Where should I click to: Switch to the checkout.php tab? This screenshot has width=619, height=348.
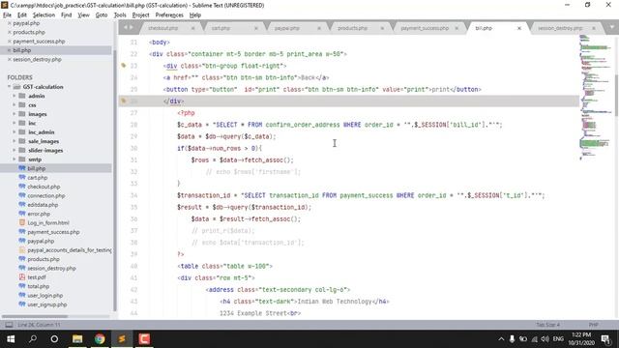tap(163, 28)
